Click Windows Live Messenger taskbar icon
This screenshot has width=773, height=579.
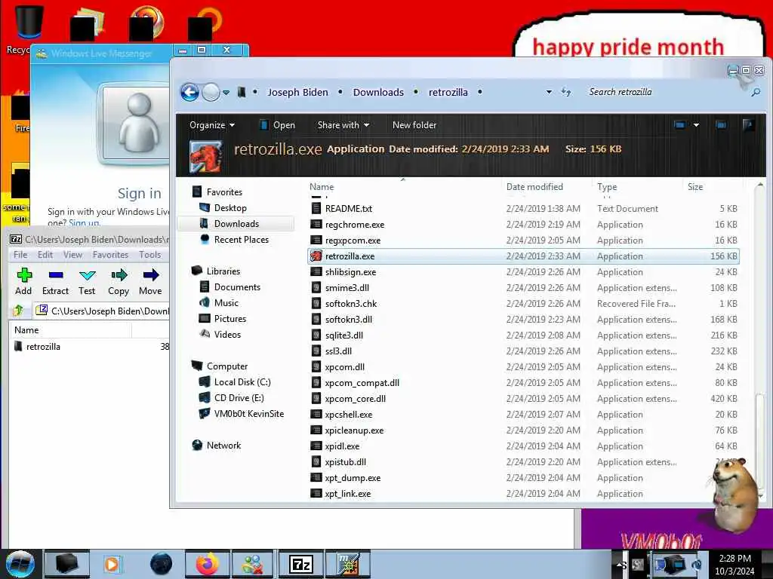254,564
